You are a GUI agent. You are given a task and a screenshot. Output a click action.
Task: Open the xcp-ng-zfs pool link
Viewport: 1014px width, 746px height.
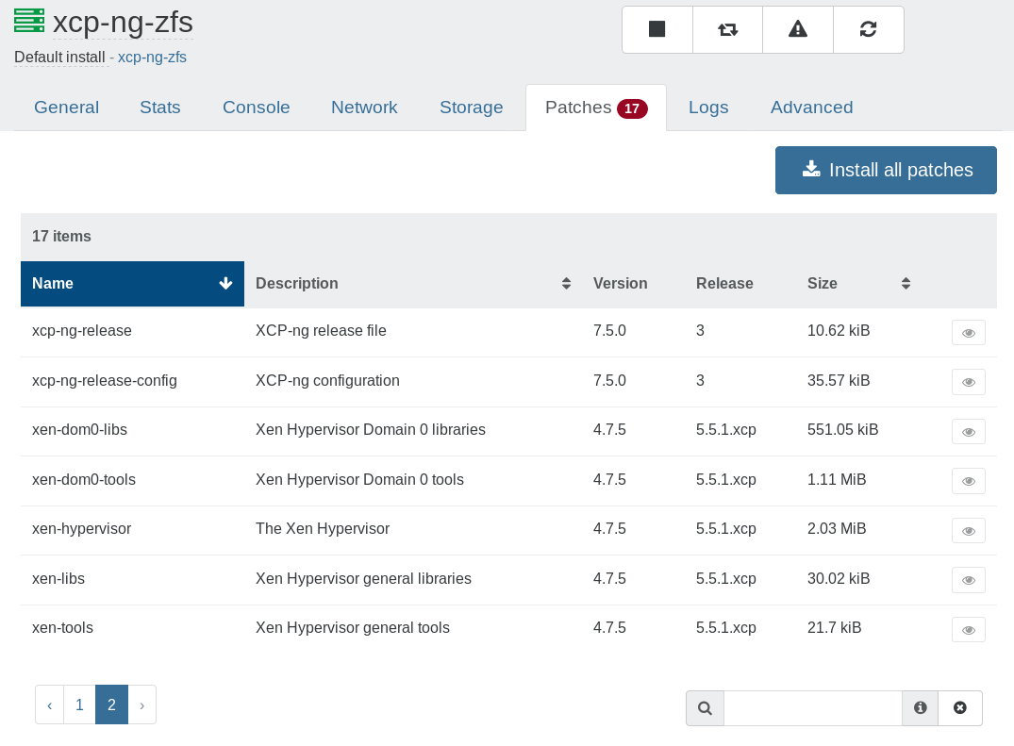tap(152, 57)
